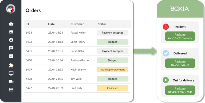The width and height of the screenshot is (205, 103).
Task: Click the PrestaShop puffin logo avatar
Action: pyautogui.click(x=11, y=9)
